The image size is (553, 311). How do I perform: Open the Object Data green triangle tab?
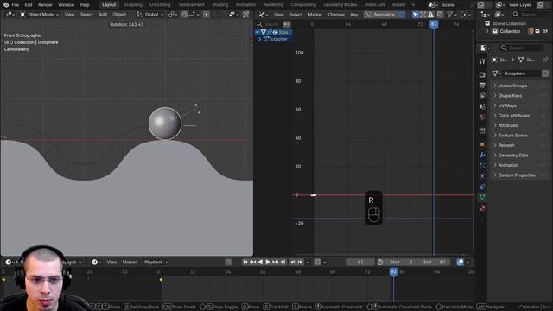click(x=482, y=197)
